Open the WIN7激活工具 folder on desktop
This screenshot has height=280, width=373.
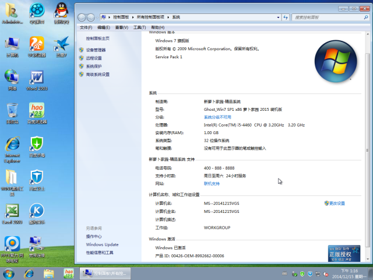click(x=12, y=183)
